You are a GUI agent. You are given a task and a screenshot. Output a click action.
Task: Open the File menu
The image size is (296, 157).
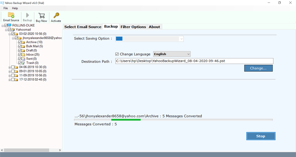point(6,8)
